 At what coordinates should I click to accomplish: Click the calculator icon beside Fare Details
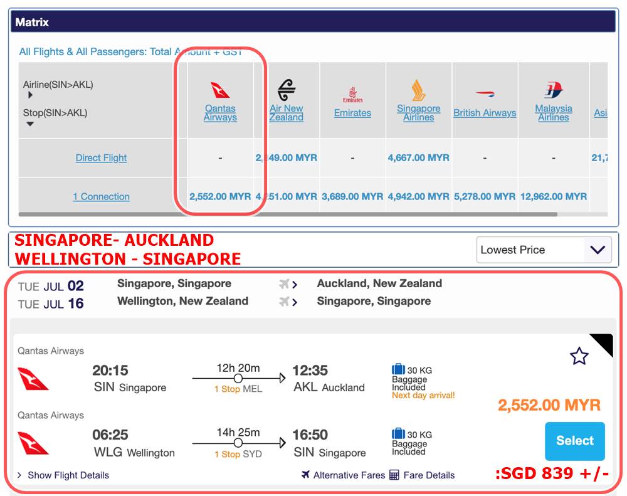[394, 475]
